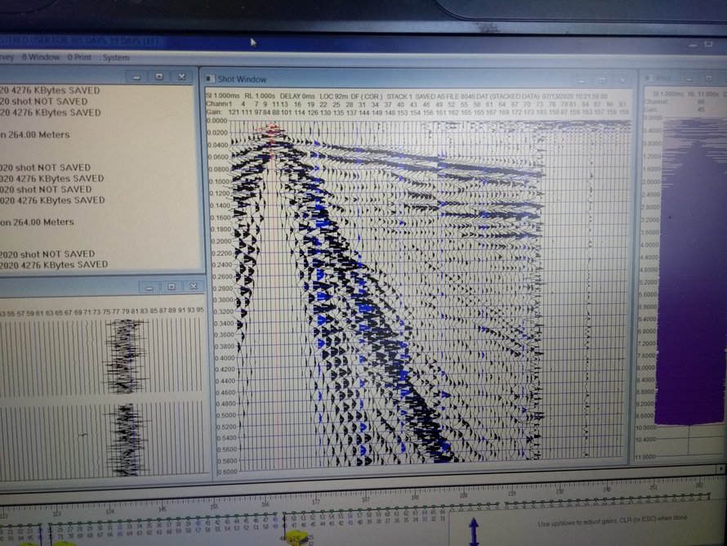
Task: Click the Shot Window title bar icon
Action: (210, 78)
